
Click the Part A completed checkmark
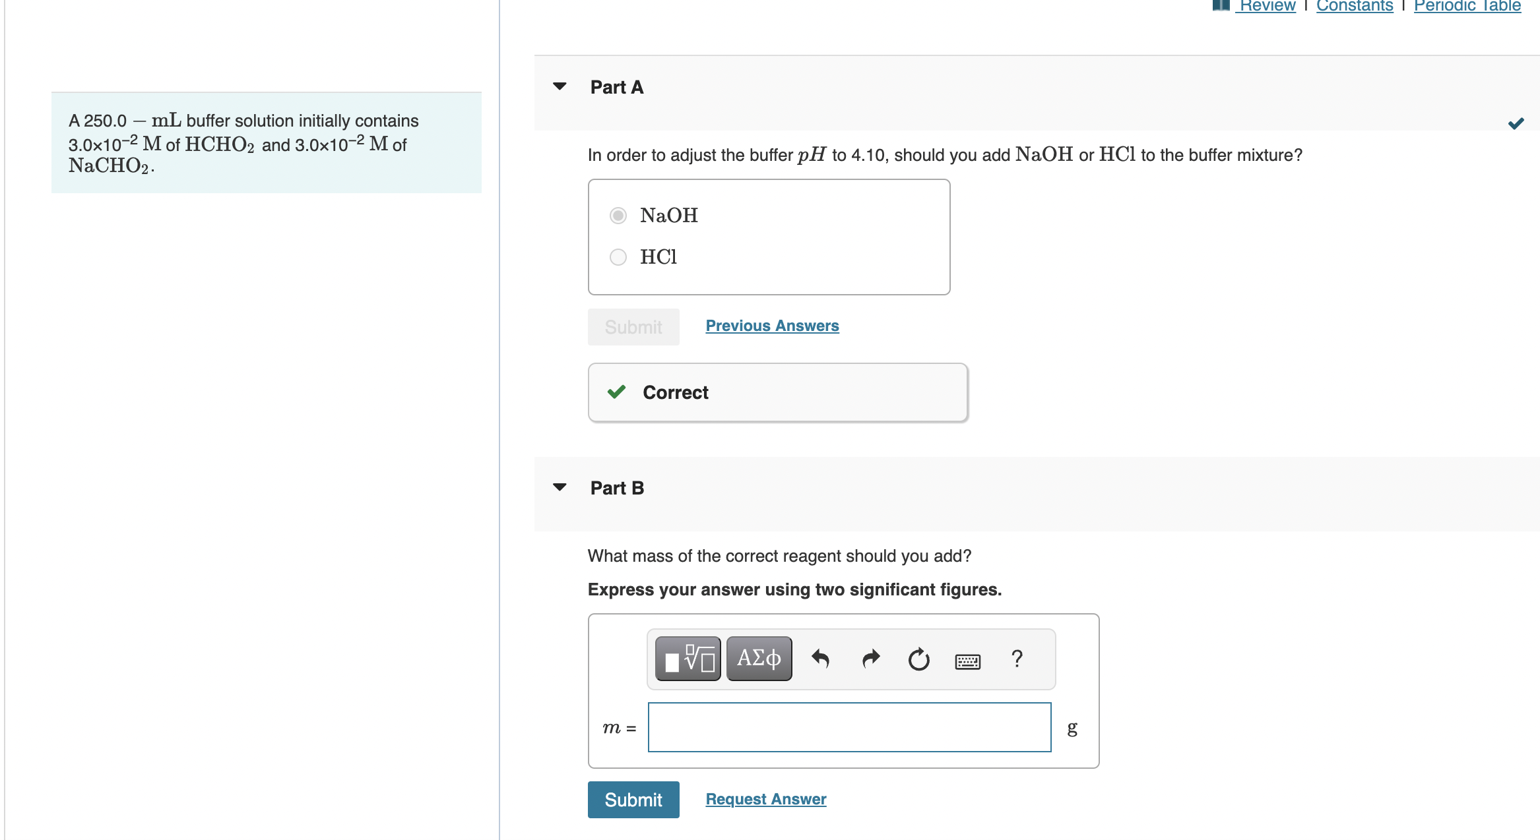pyautogui.click(x=1516, y=123)
